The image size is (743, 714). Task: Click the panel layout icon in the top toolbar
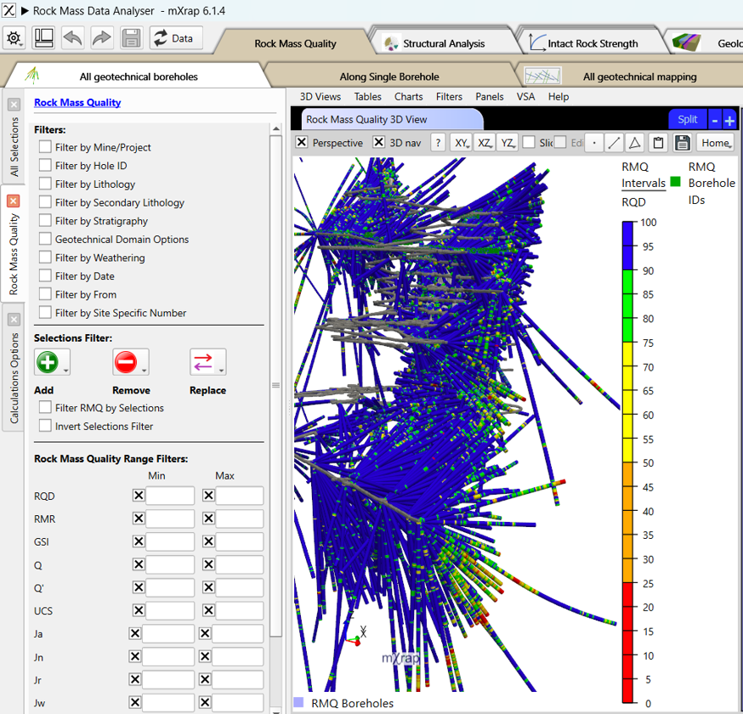(x=43, y=38)
